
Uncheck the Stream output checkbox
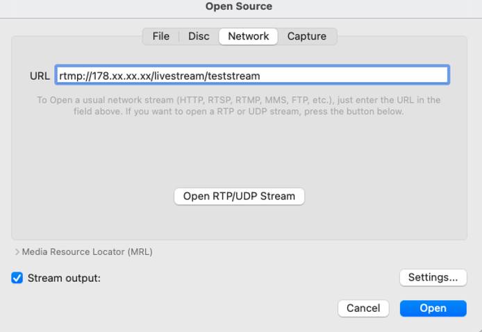(x=17, y=278)
